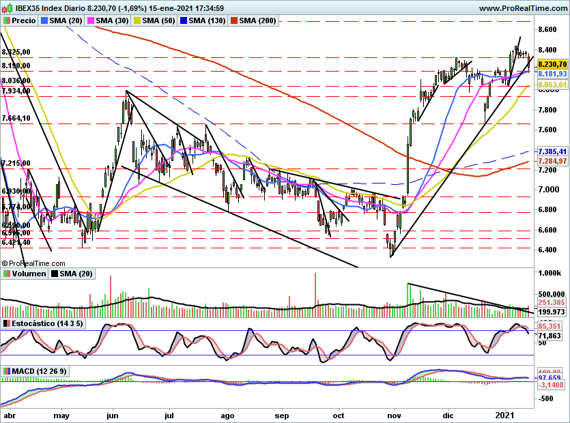Open the SMA (200) legend label
The height and width of the screenshot is (423, 570).
[257, 20]
